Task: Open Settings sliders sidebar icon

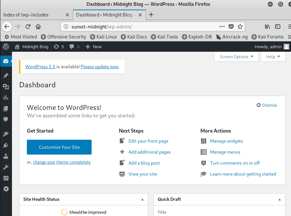Action: click(x=6, y=178)
